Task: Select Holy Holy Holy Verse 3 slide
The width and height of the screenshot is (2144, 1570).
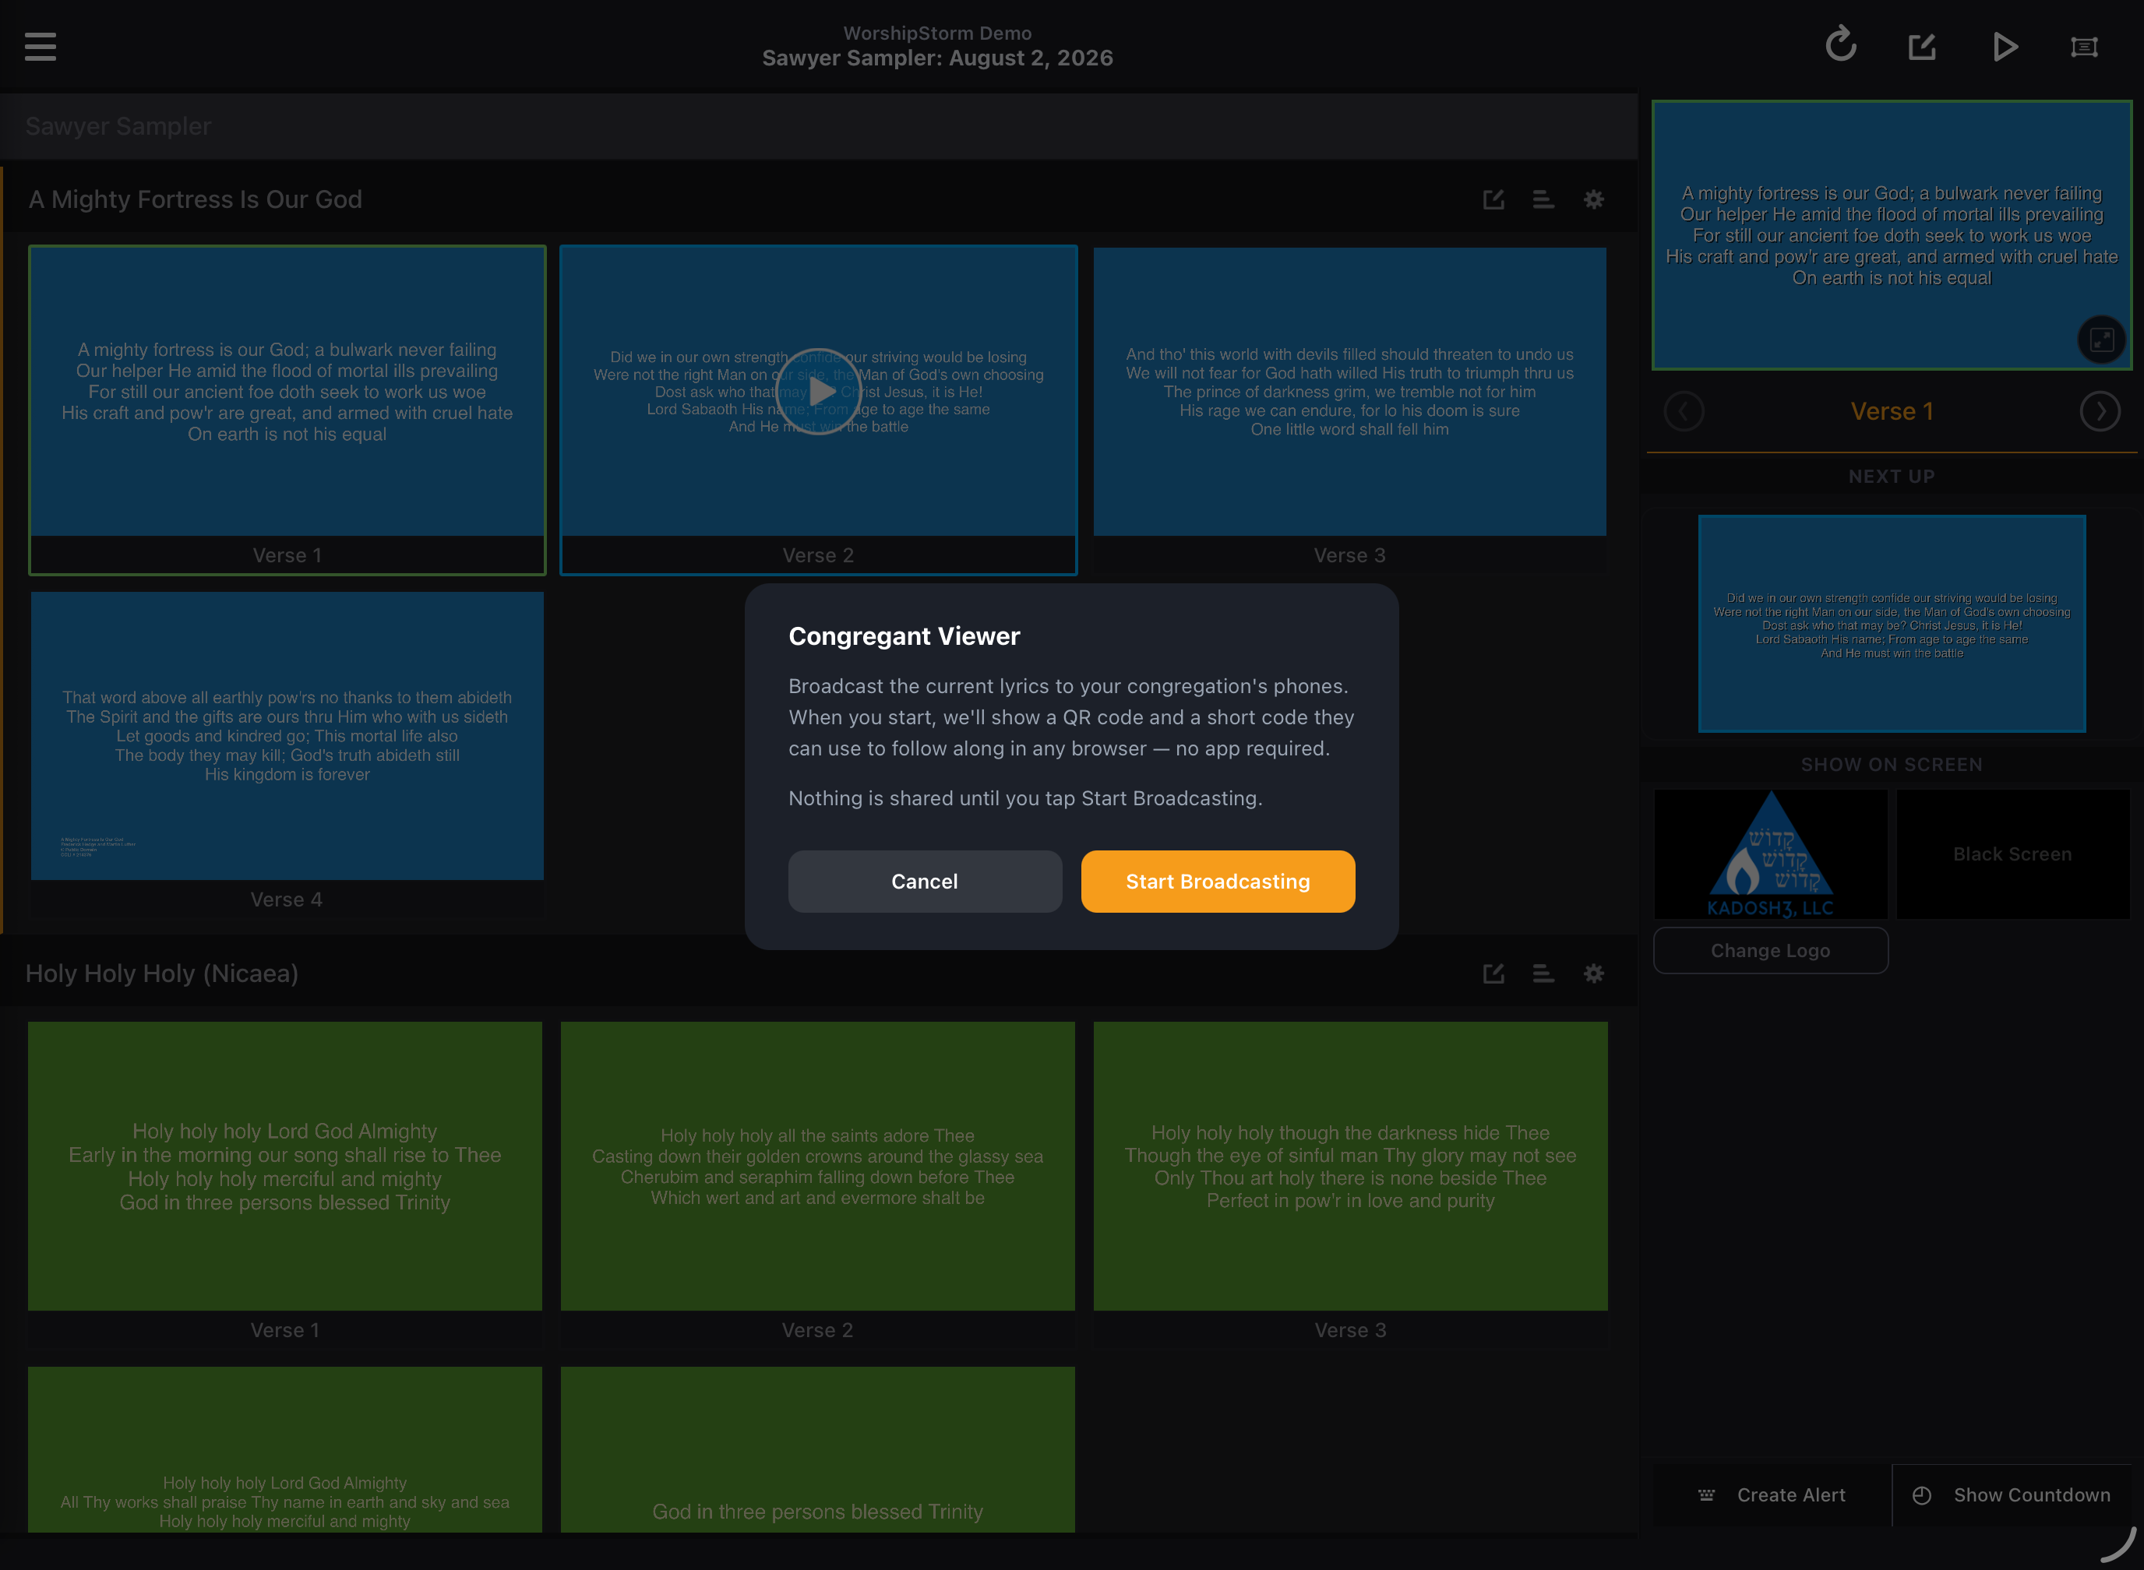Action: [x=1350, y=1183]
